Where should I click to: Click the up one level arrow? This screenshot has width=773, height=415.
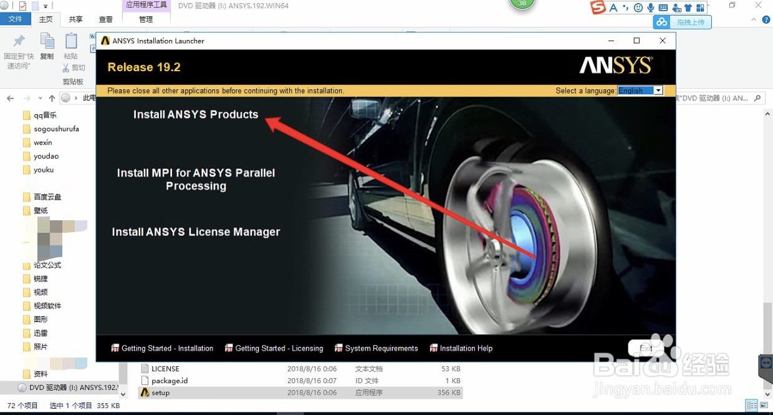pyautogui.click(x=52, y=98)
